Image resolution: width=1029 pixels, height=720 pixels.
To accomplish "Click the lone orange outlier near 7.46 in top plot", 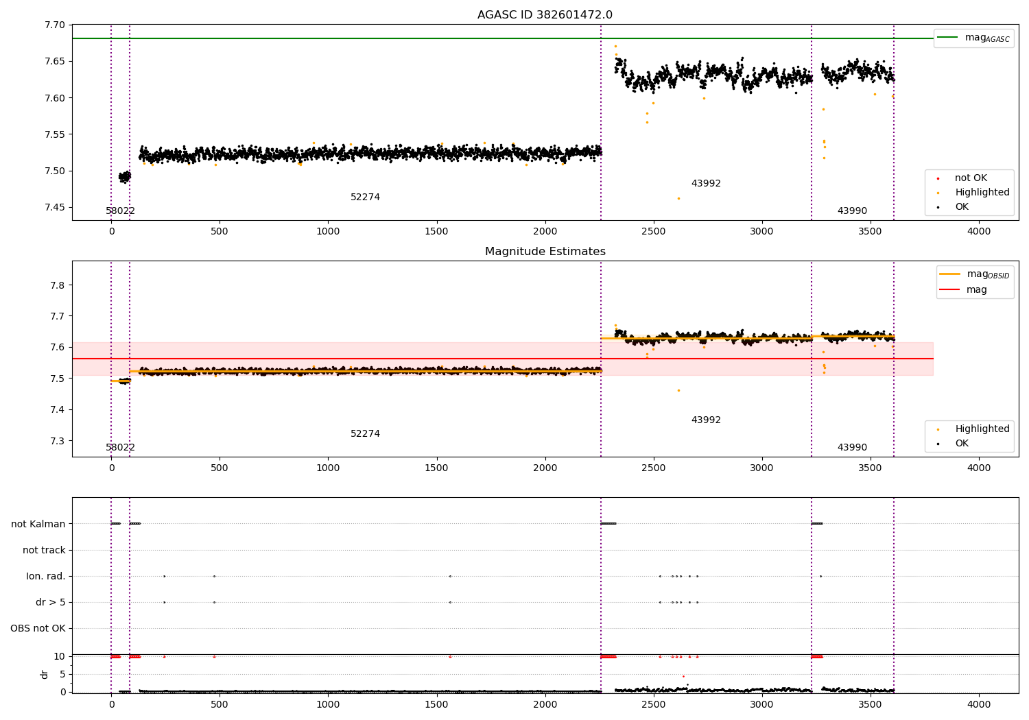I will (678, 198).
